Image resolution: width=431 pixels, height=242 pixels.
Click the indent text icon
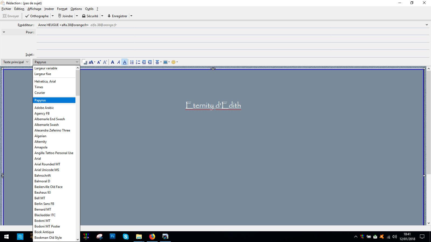(150, 62)
